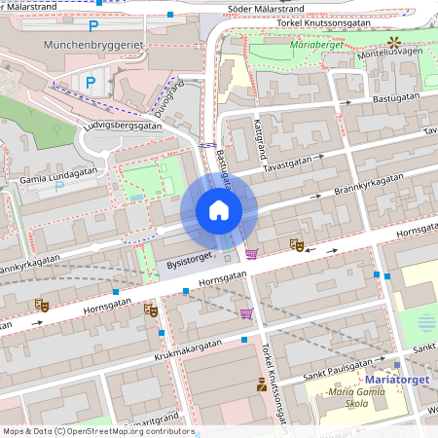The height and width of the screenshot is (438, 438).
Task: Click the shopping cart icon south of Hornsgatan
Action: tap(247, 313)
